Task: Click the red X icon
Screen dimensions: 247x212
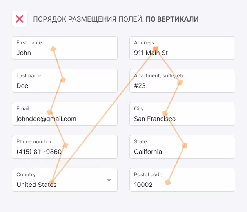Action: tap(19, 19)
